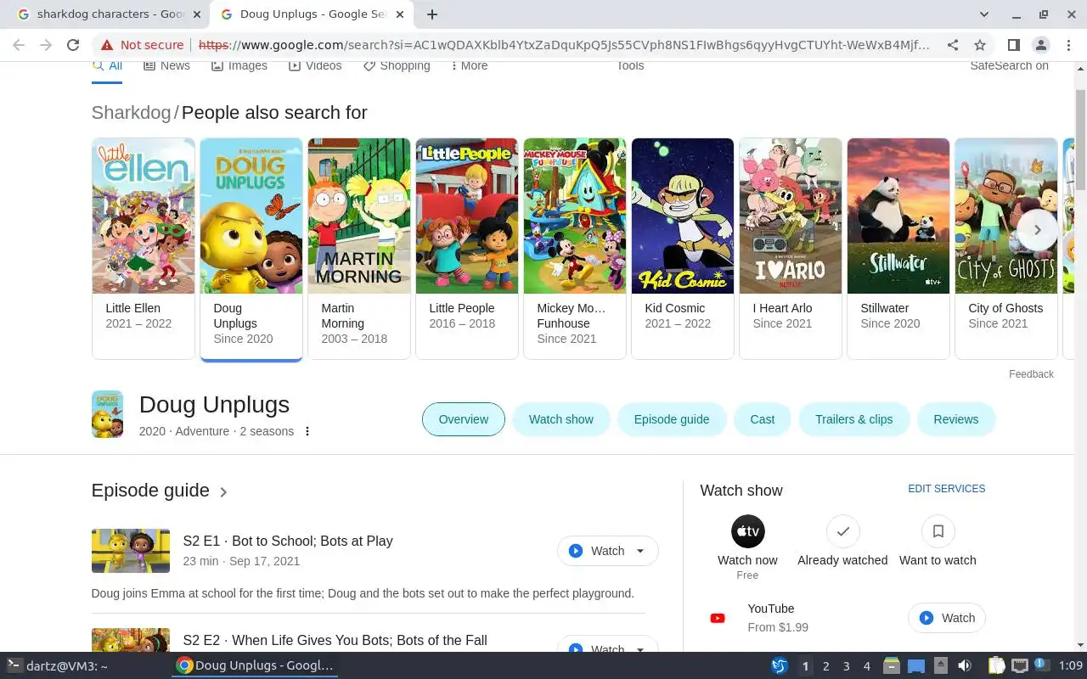Select the Trailers & clips chip

point(854,419)
